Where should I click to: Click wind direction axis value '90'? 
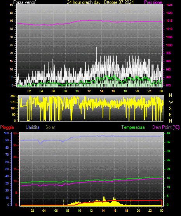[14, 114]
